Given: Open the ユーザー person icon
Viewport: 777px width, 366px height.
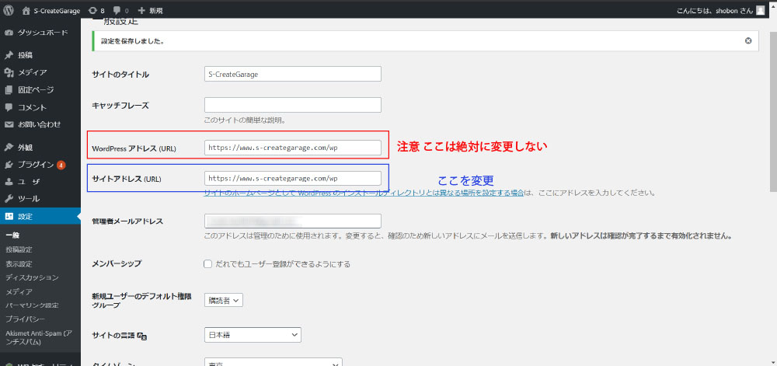Looking at the screenshot, I should [9, 182].
